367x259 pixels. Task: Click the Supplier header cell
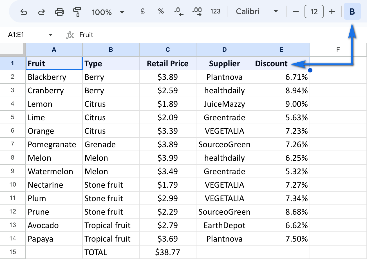coord(225,63)
